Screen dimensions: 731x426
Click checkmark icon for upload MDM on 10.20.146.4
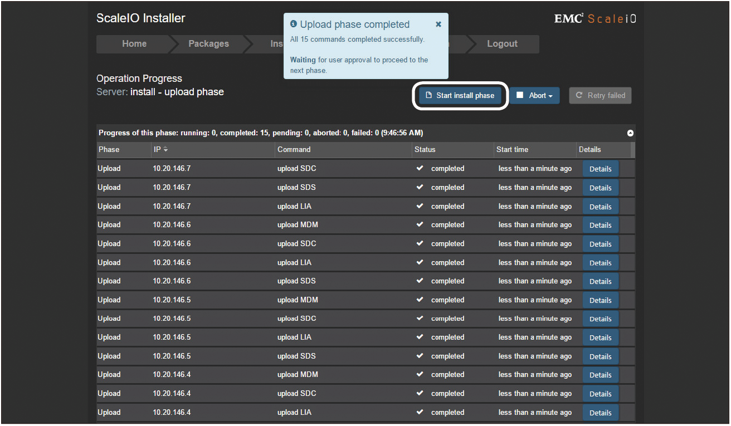coord(420,374)
